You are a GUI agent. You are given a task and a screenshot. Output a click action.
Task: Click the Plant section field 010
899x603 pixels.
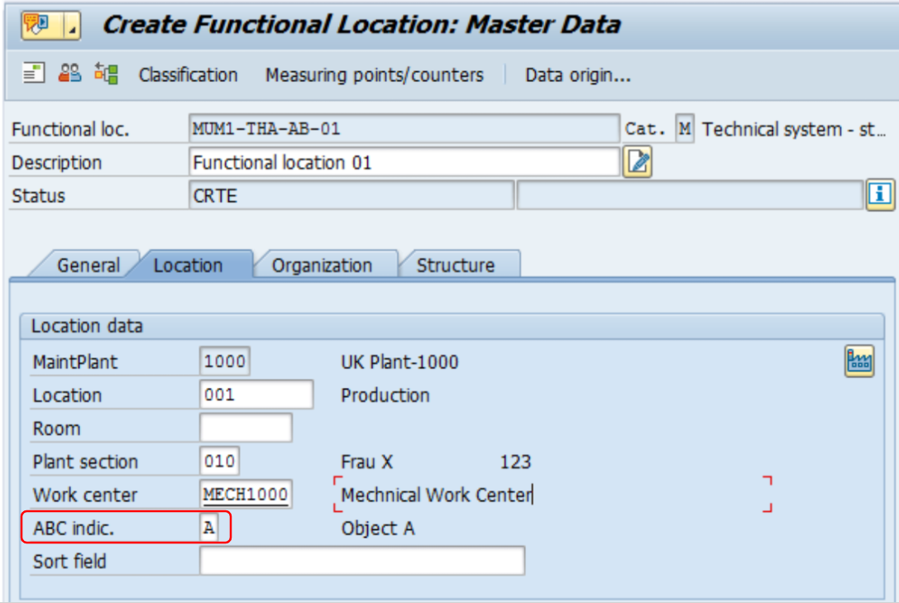(220, 461)
